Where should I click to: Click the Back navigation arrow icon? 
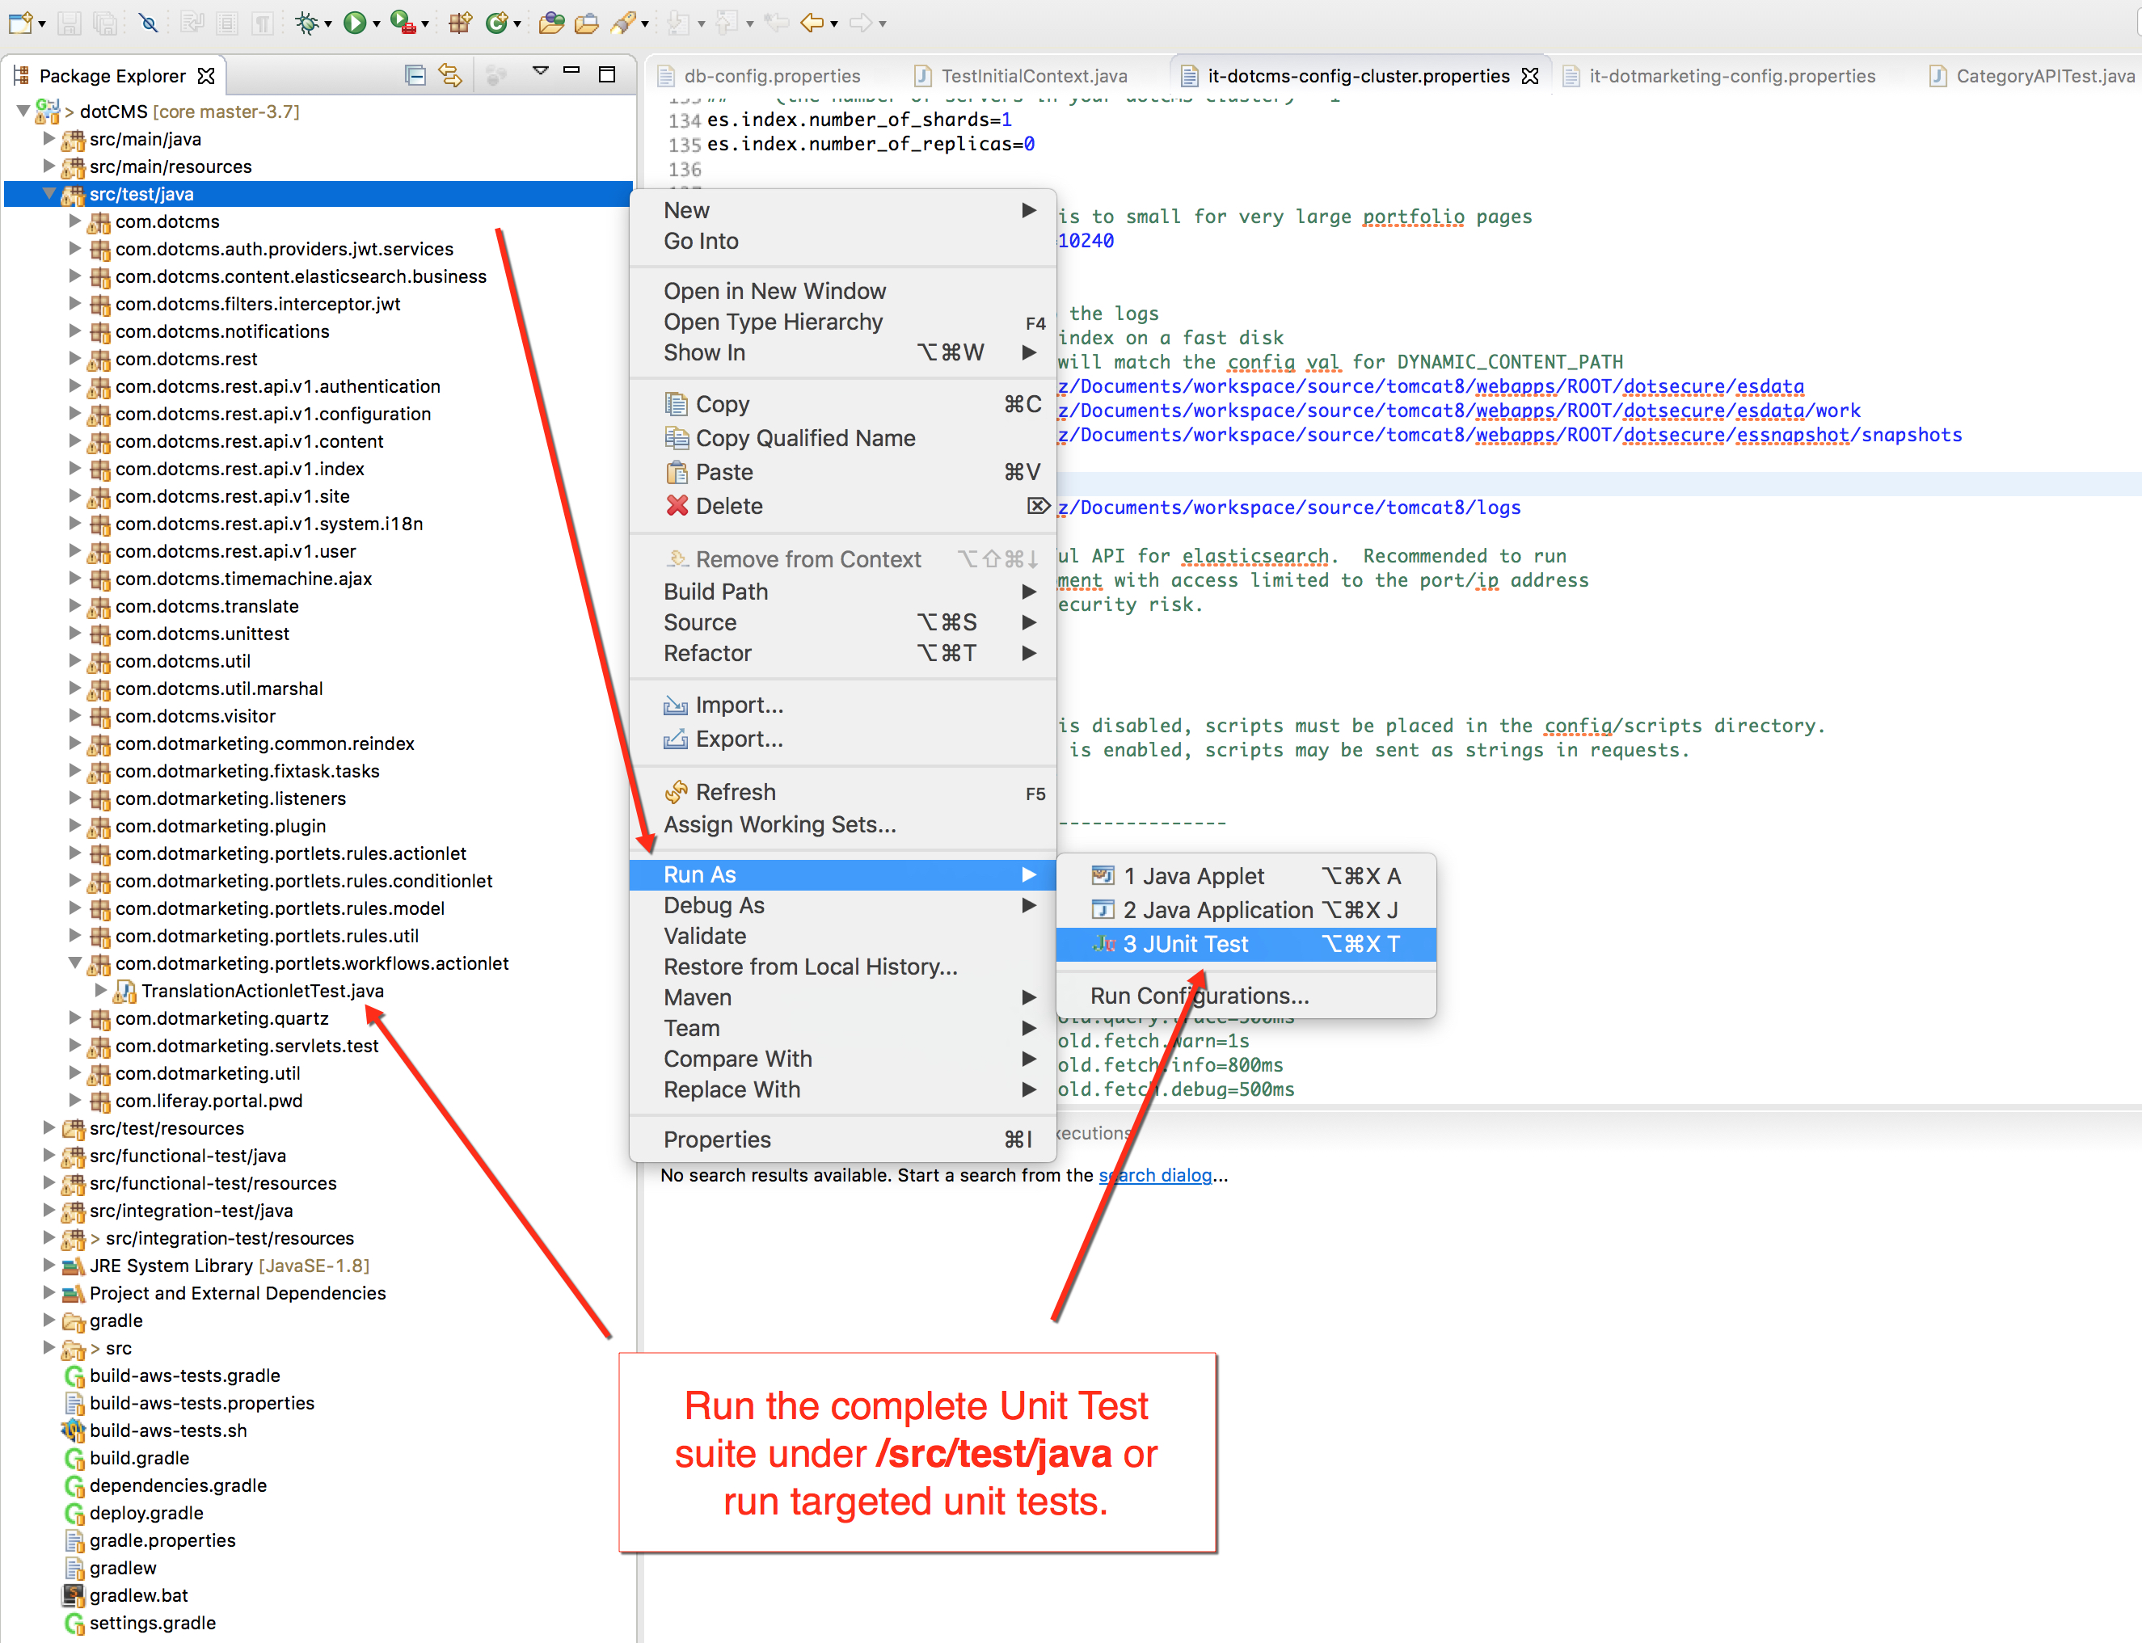coord(812,23)
